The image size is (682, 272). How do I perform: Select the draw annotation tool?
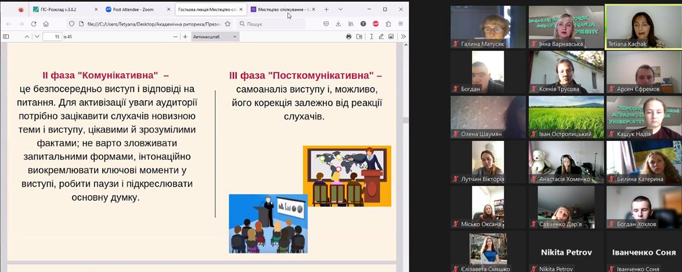pos(381,37)
